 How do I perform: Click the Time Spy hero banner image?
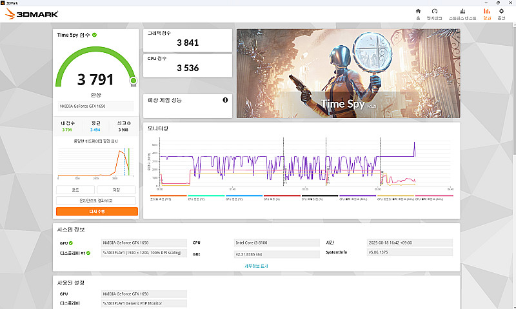tap(348, 72)
